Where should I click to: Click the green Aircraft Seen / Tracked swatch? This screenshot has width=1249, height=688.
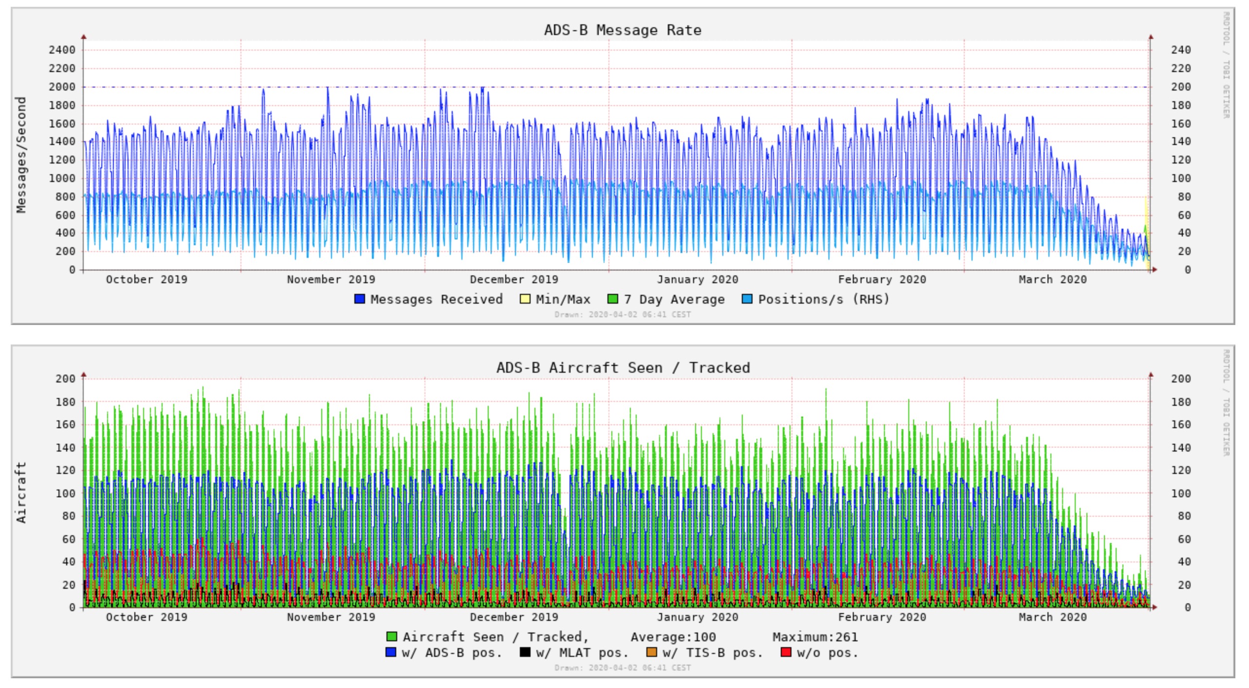[391, 637]
